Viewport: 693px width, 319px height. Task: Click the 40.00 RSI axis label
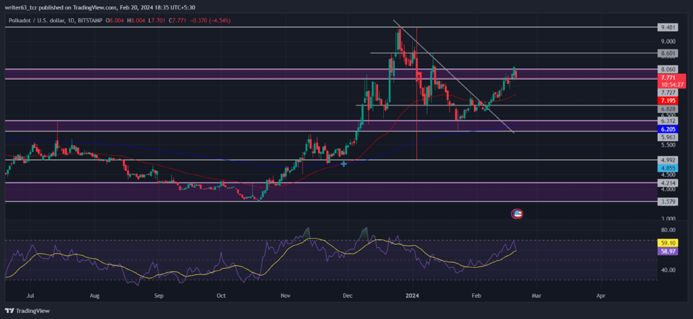[667, 270]
